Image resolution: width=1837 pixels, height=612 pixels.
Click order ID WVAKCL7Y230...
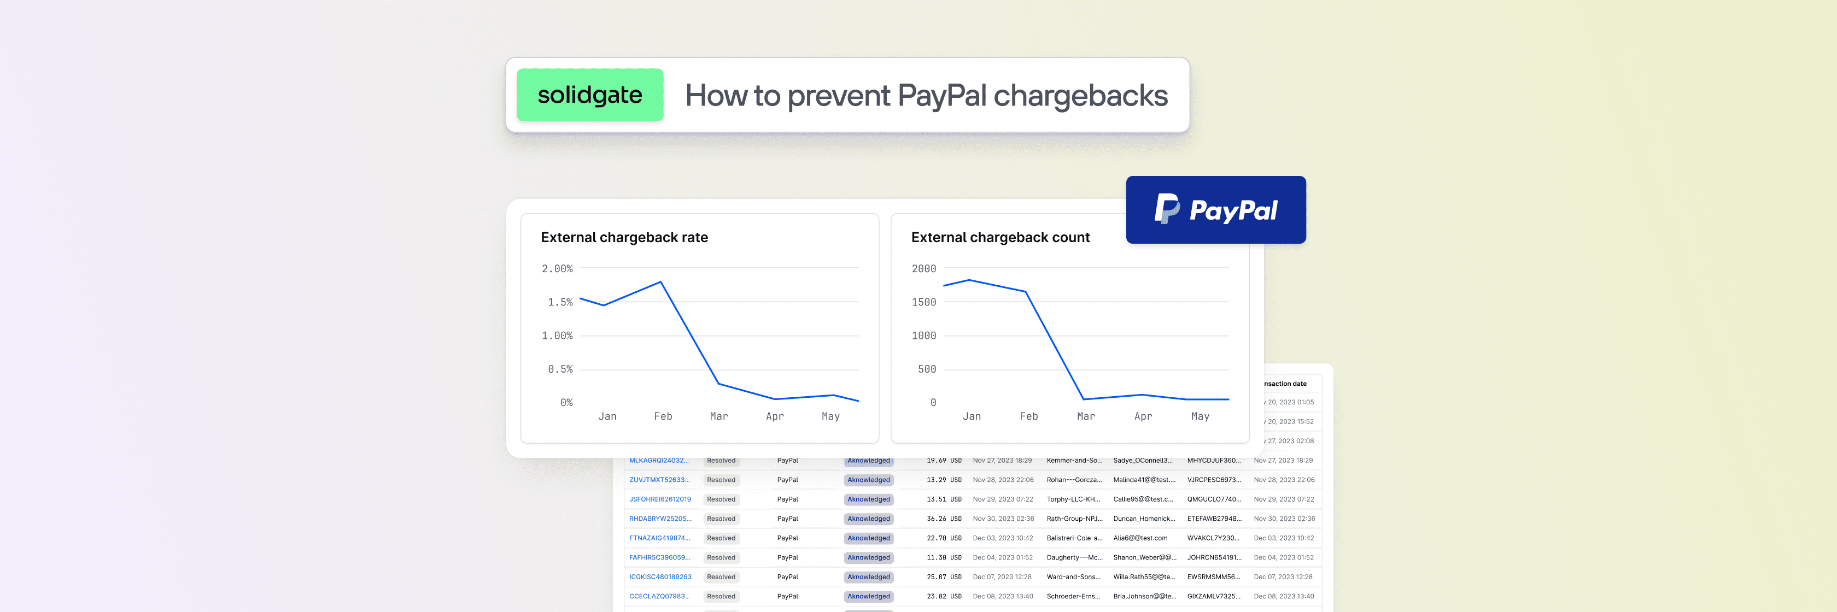(x=1213, y=538)
